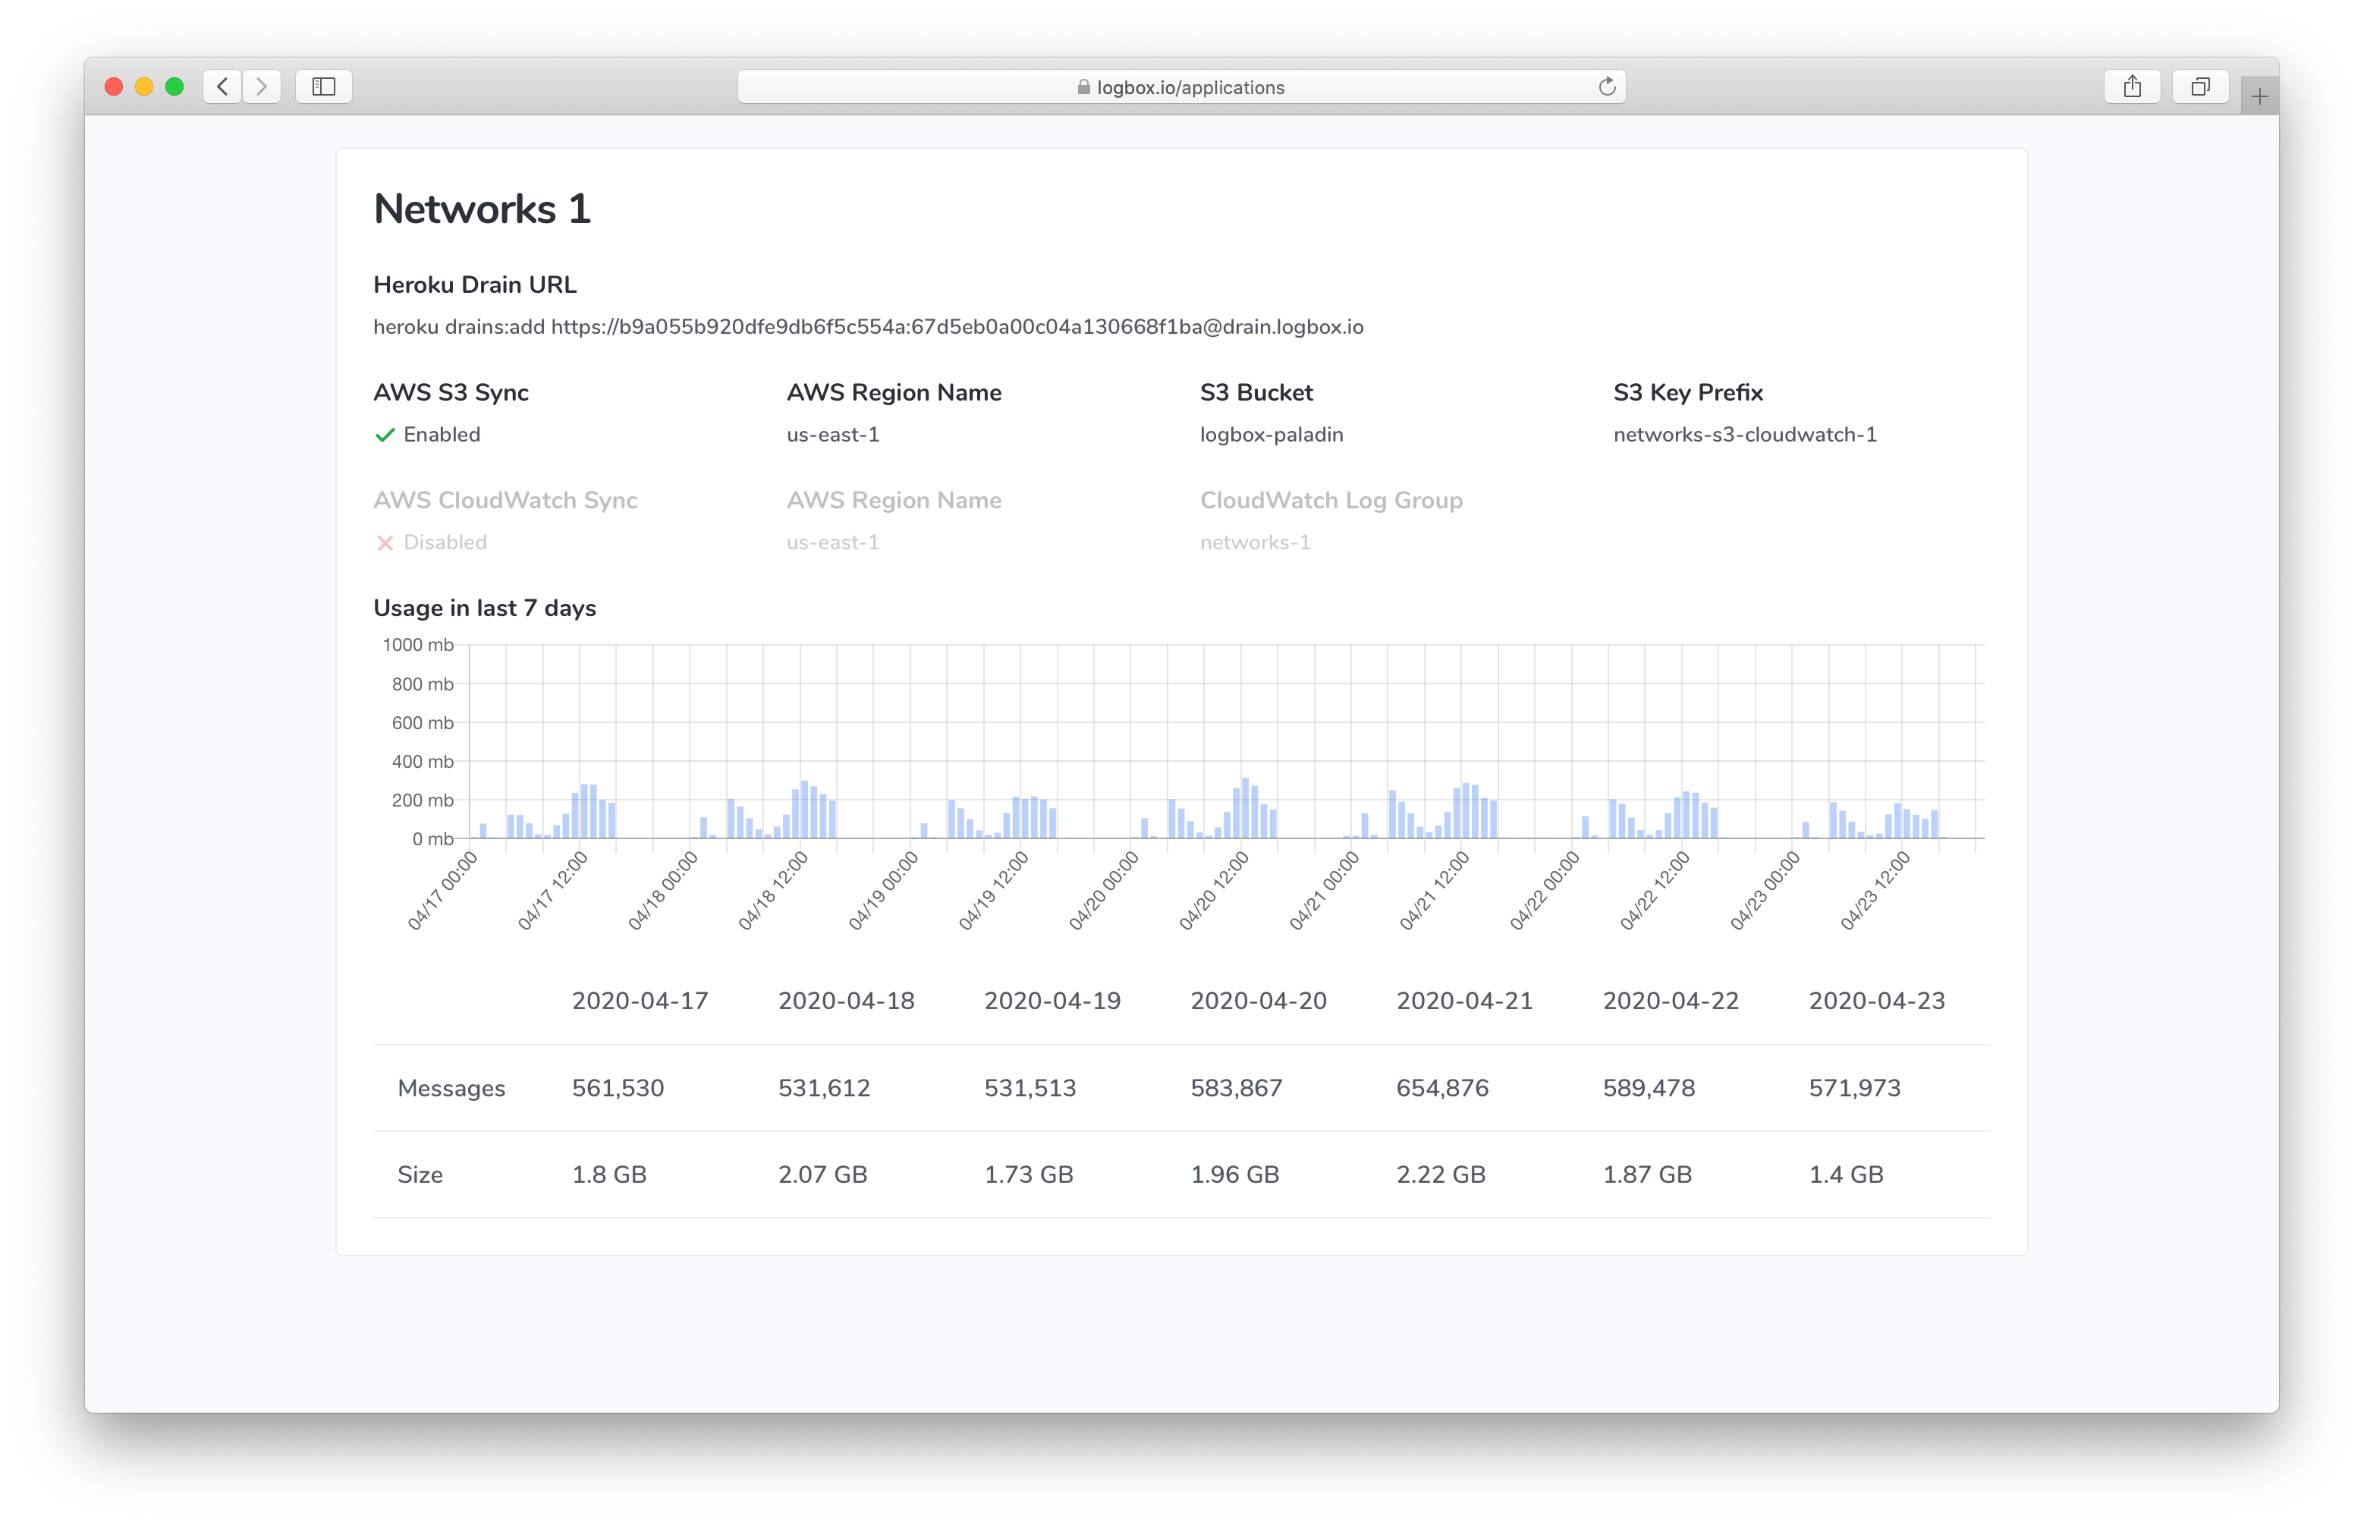Click padlock icon in address bar

tap(1083, 87)
